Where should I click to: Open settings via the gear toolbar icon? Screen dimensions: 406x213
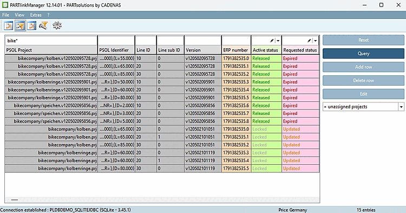pos(57,25)
